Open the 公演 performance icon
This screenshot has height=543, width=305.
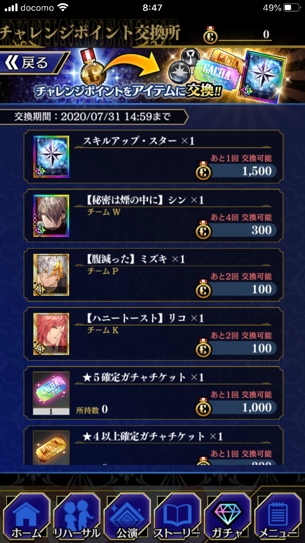127,518
